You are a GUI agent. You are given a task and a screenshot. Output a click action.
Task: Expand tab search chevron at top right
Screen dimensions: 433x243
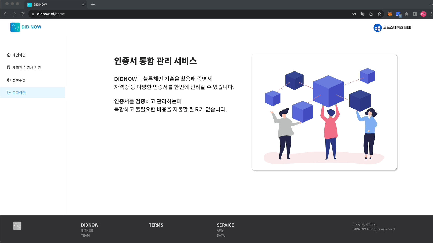coord(431,5)
